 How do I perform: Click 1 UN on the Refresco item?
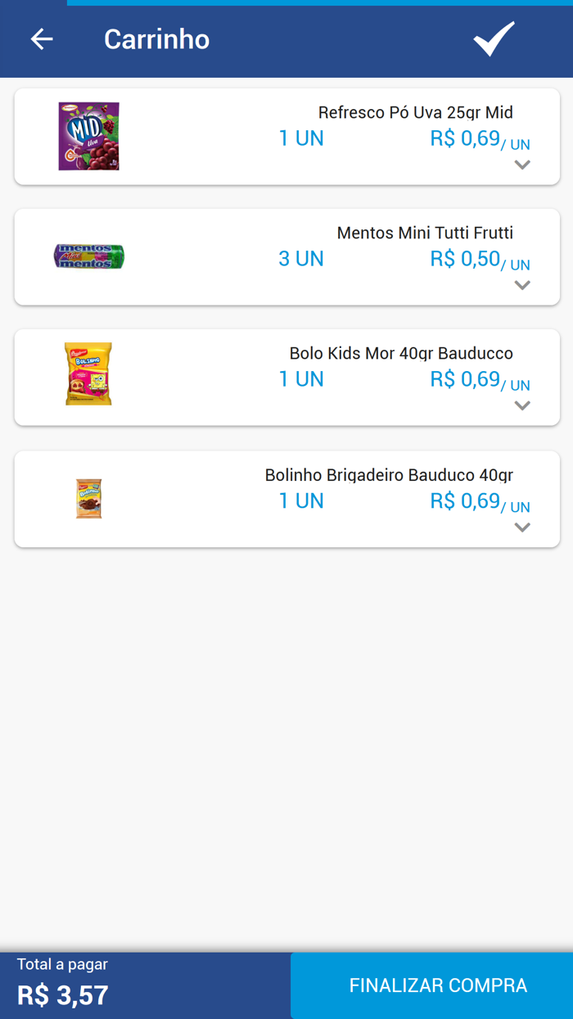tap(301, 138)
